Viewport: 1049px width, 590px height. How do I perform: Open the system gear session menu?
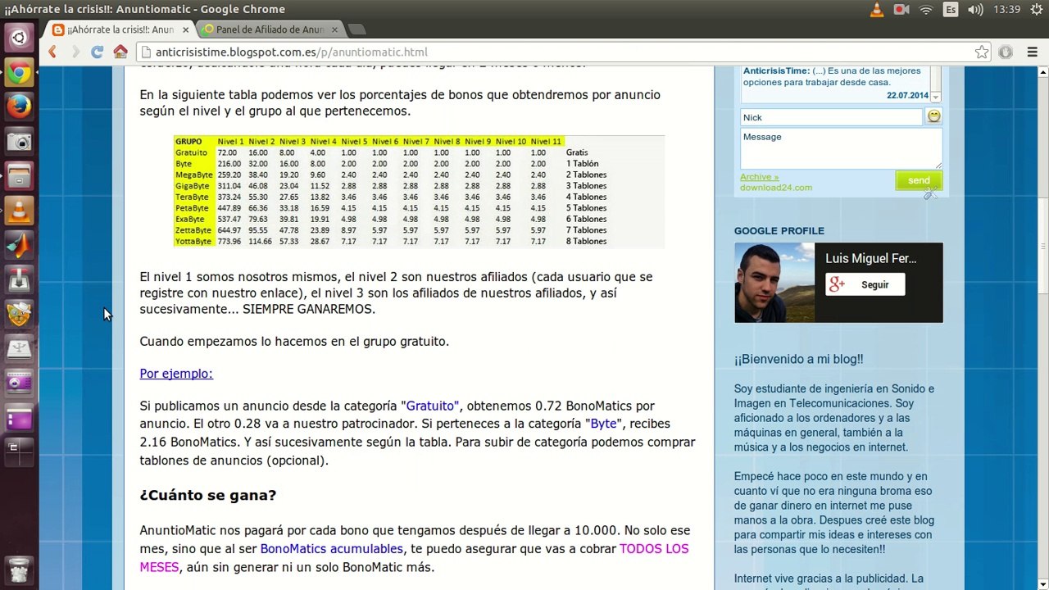point(1036,10)
